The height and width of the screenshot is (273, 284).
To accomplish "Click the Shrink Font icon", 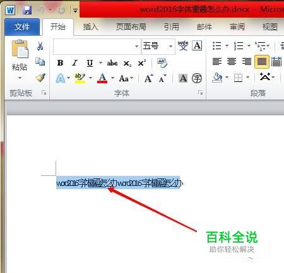I will (162, 78).
